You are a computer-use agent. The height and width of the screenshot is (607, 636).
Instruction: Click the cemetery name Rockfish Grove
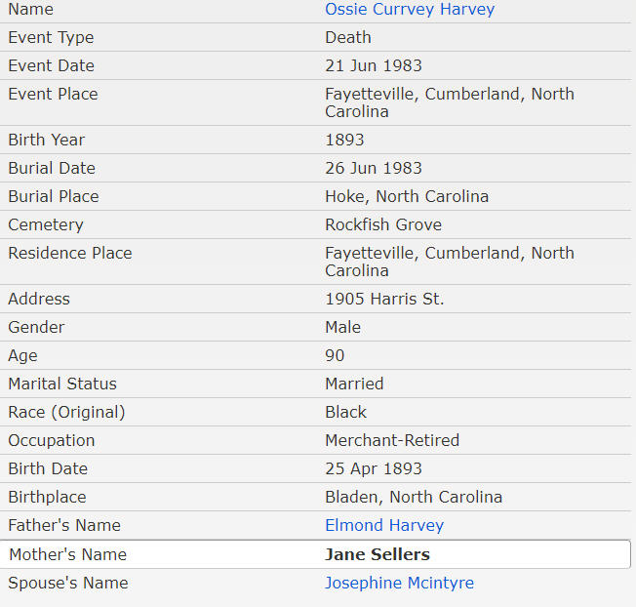[x=383, y=224]
